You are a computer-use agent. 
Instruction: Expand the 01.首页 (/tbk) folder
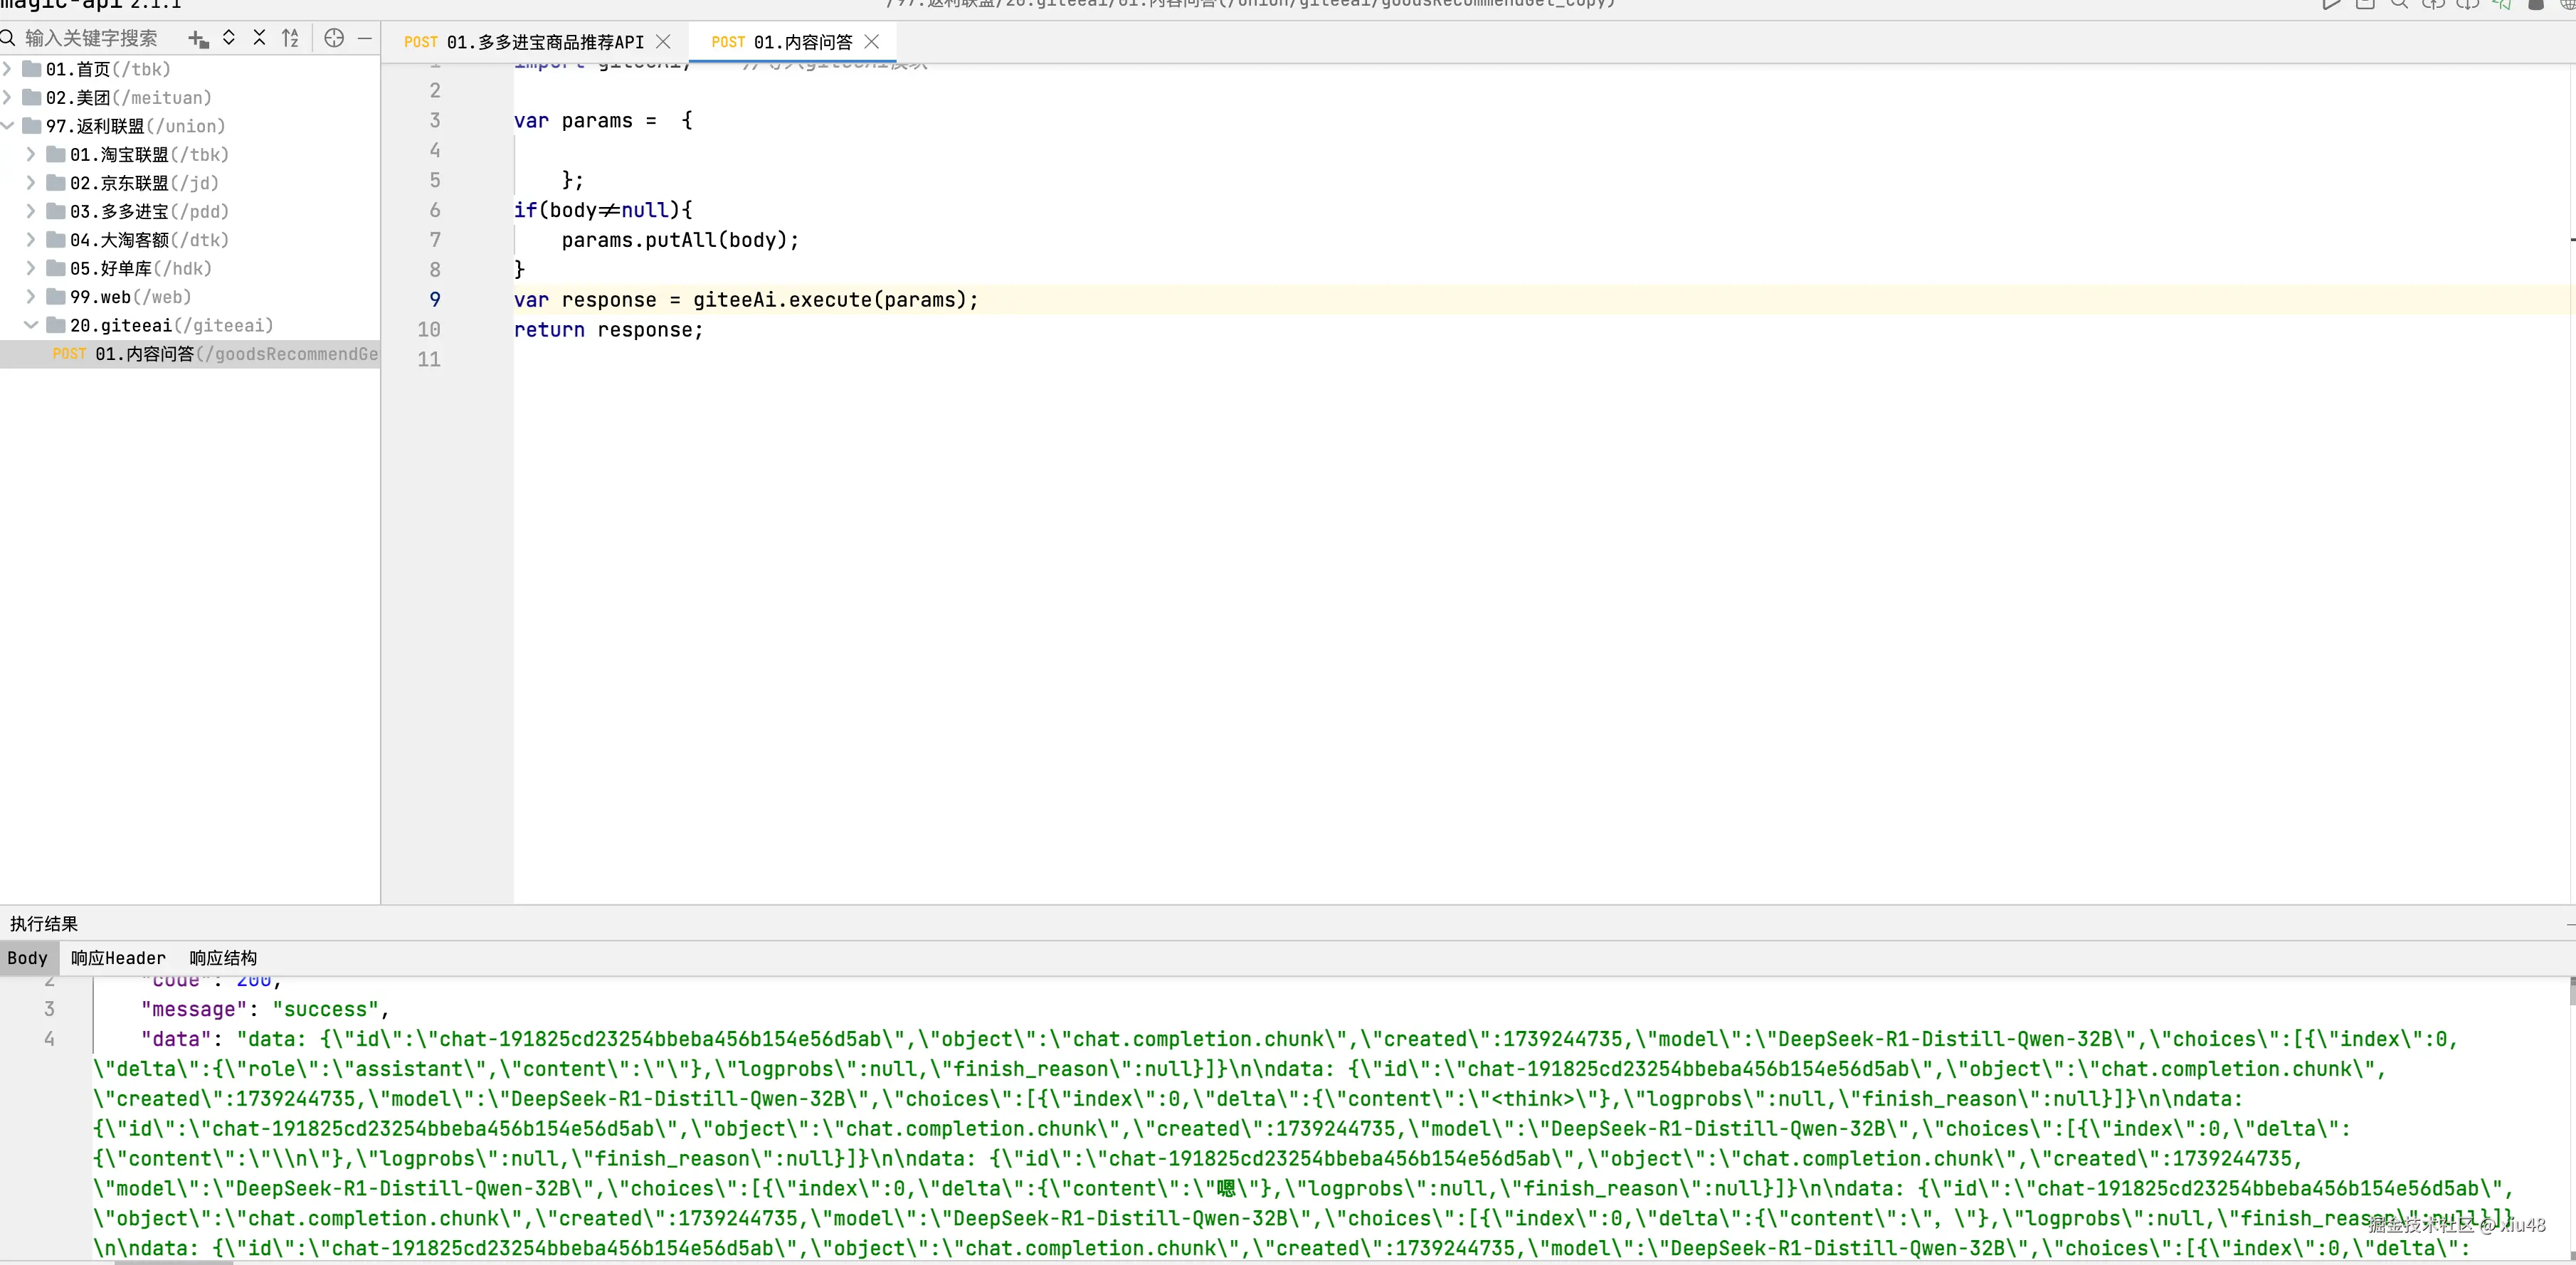coord(8,69)
